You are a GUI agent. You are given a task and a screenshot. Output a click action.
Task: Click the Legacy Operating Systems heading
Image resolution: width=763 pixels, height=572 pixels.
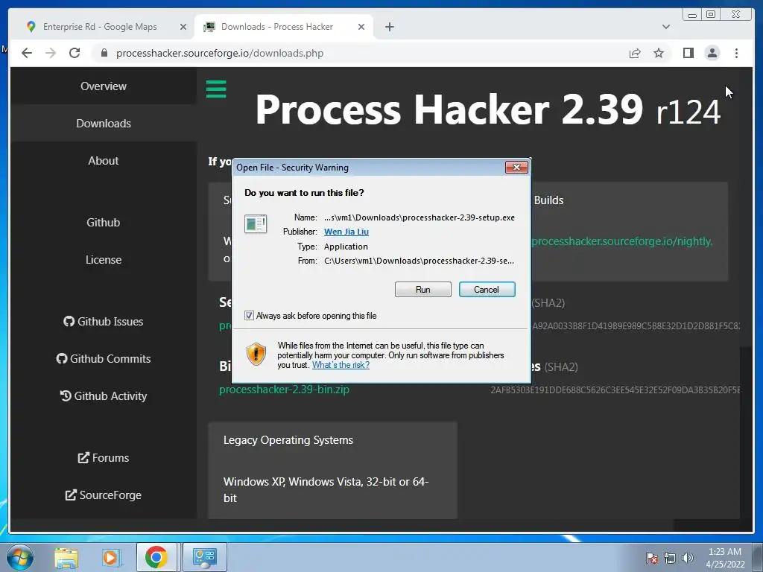[x=288, y=440]
